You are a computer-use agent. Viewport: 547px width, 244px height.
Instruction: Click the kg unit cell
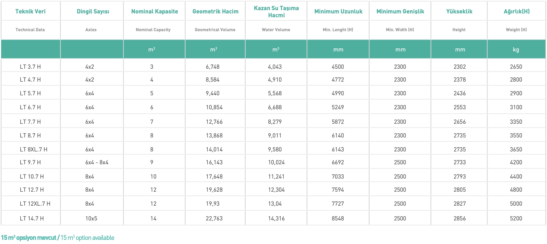click(x=516, y=50)
